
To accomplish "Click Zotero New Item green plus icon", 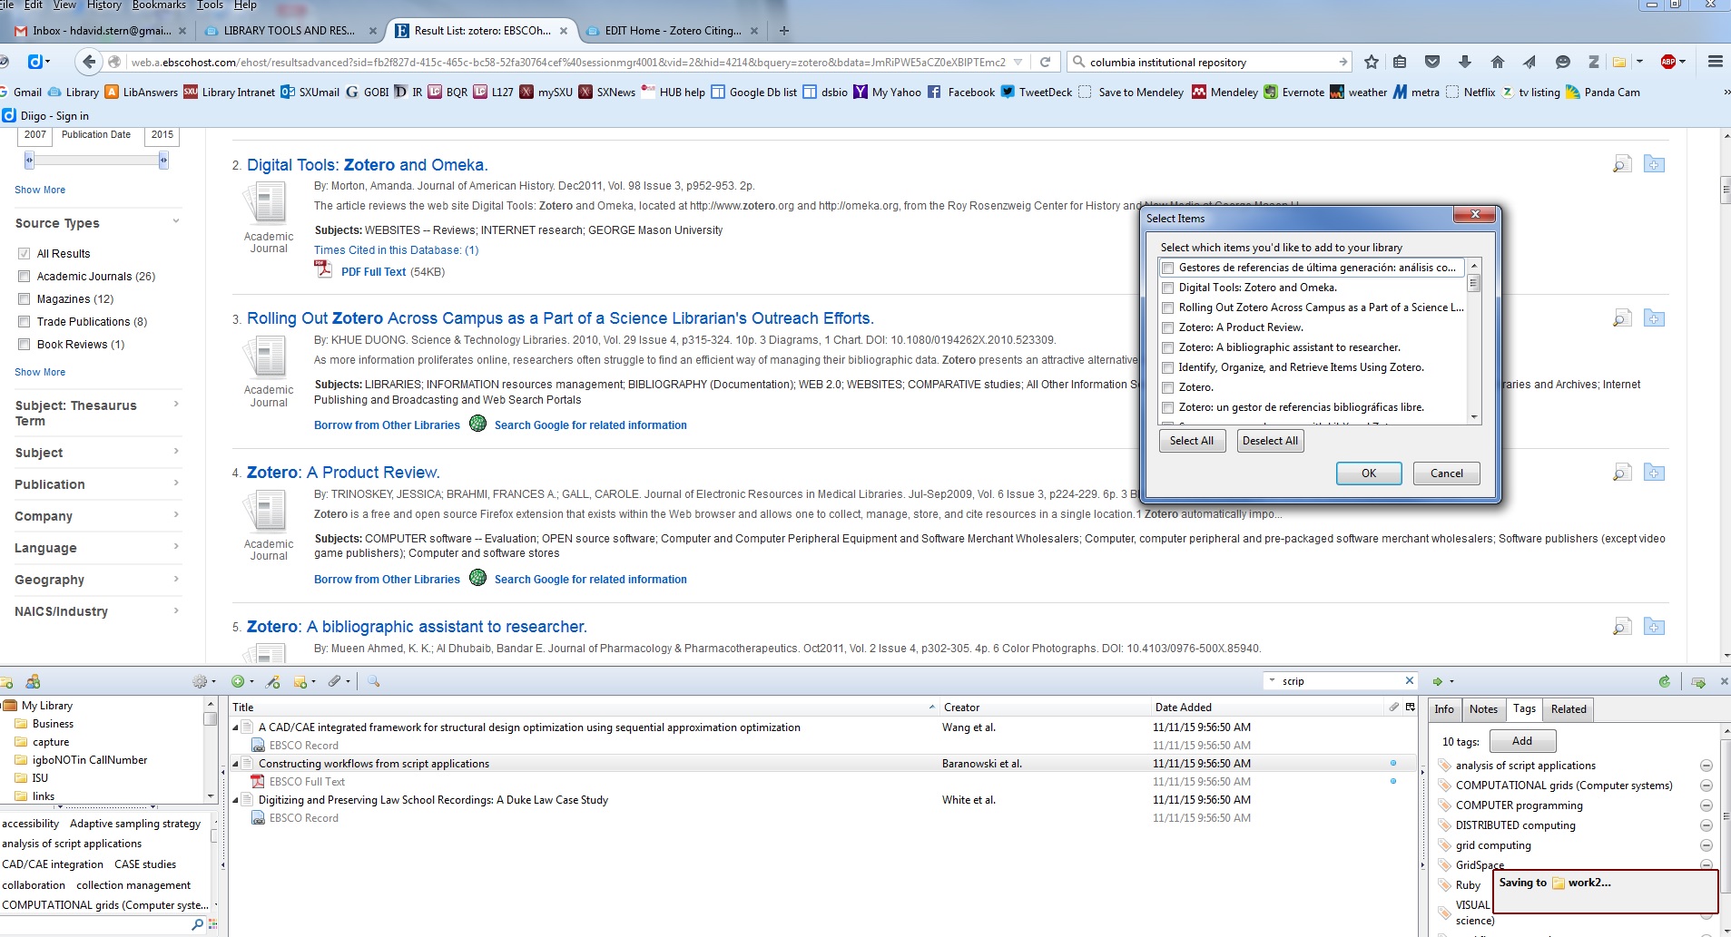I will point(238,681).
